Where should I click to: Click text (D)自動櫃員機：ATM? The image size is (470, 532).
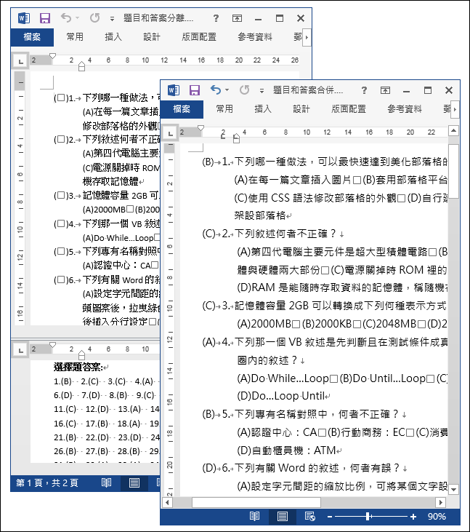[286, 450]
